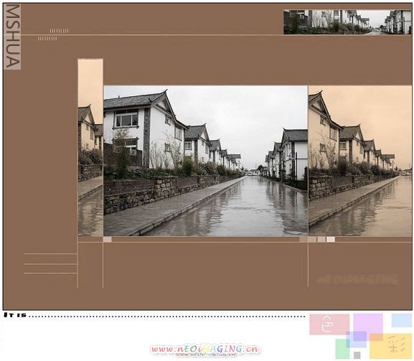Click the upper row of vertical tick marks
Viewport: 414px width, 361px height.
(x=59, y=31)
